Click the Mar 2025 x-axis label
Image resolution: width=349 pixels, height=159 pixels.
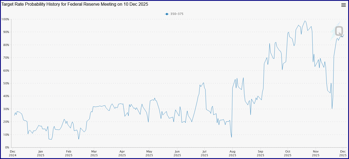point(94,153)
